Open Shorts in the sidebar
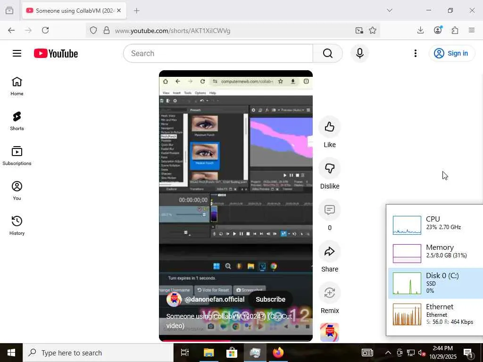Viewport: 483px width, 362px height. pos(17,121)
